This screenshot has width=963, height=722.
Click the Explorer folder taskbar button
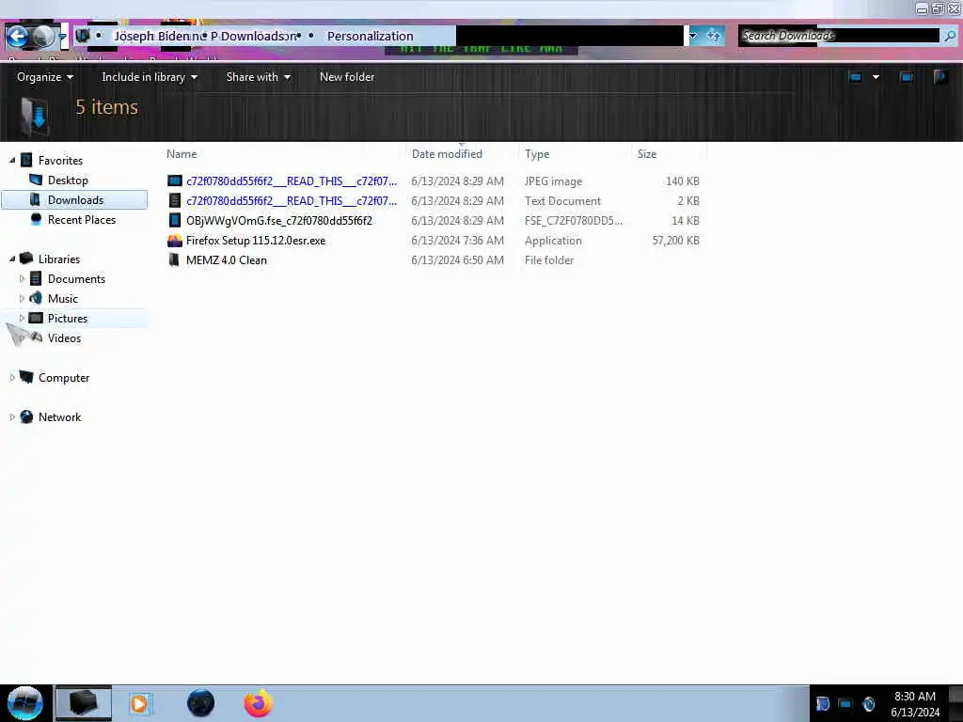[84, 703]
